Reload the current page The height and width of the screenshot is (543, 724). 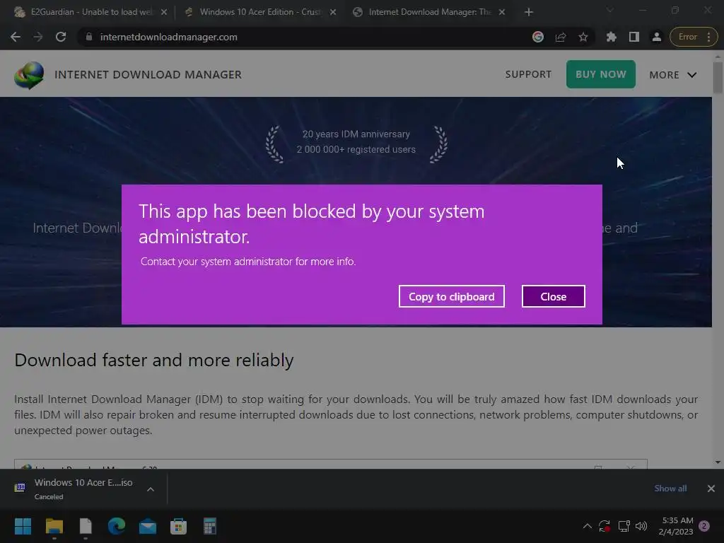tap(61, 37)
